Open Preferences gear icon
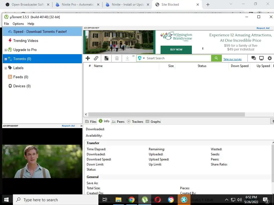 270,58
